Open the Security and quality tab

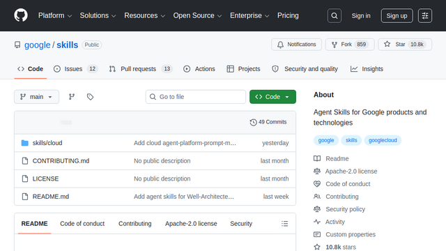coord(305,69)
